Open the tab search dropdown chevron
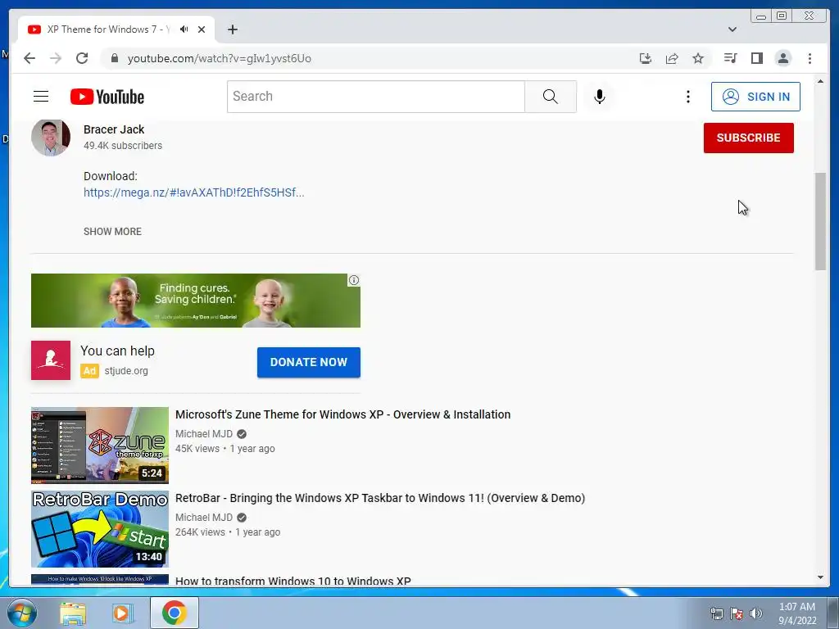839x629 pixels. (732, 29)
